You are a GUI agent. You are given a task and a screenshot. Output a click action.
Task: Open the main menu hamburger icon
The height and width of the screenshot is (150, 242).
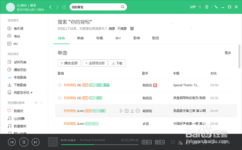click(x=207, y=7)
